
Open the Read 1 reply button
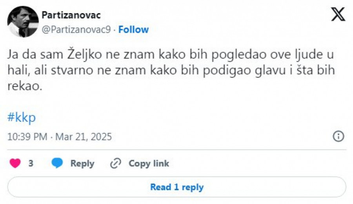176,187
